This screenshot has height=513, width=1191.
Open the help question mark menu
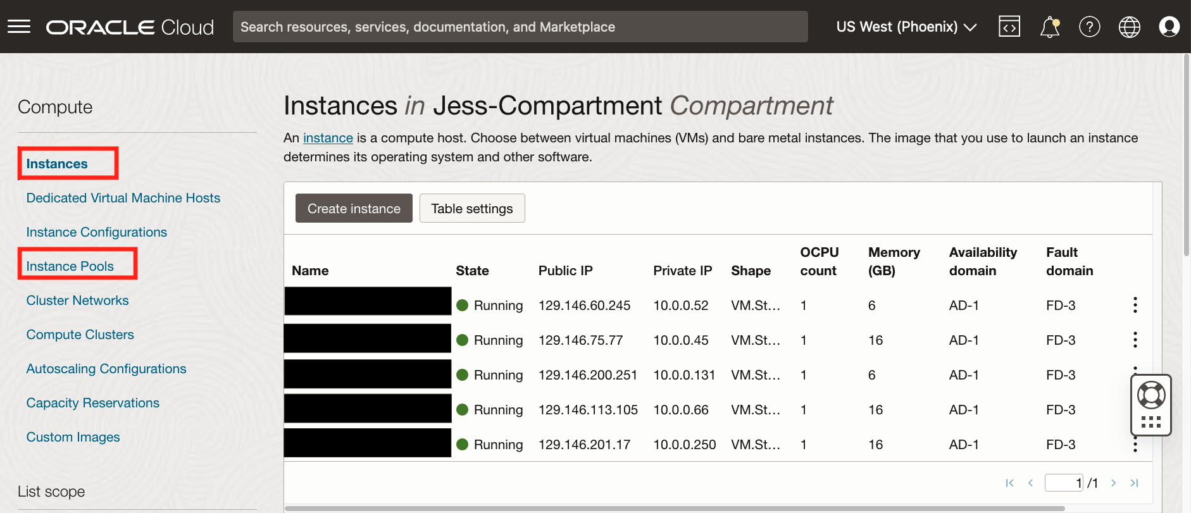(1089, 27)
